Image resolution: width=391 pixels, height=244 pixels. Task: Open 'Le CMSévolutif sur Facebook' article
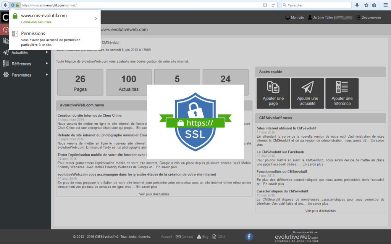click(x=280, y=152)
